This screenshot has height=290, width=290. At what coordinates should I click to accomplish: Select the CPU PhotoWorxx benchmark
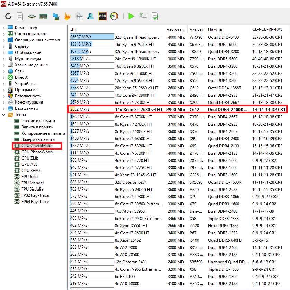coord(37,152)
